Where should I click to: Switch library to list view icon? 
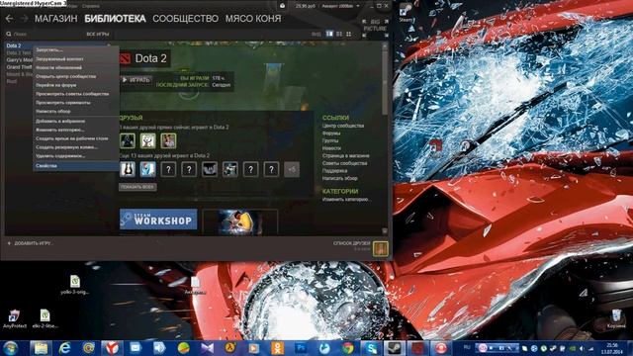[339, 35]
